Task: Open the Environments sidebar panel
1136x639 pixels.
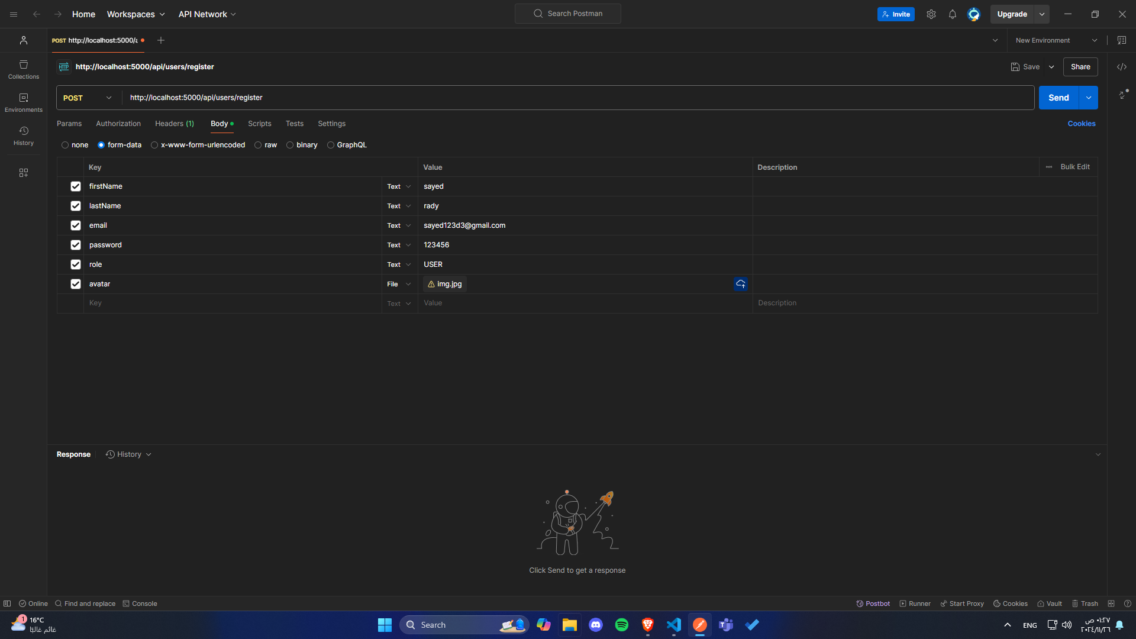Action: point(24,102)
